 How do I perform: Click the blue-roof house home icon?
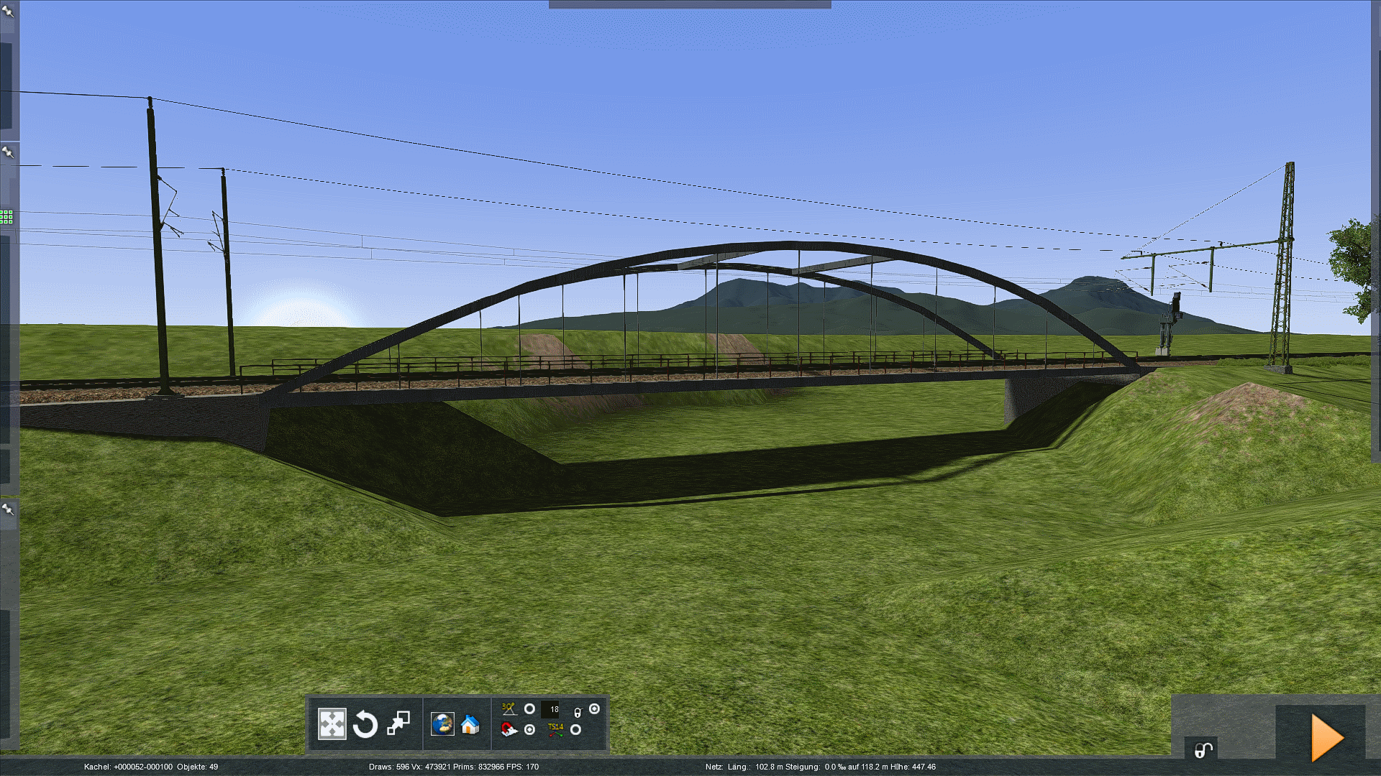(x=470, y=724)
